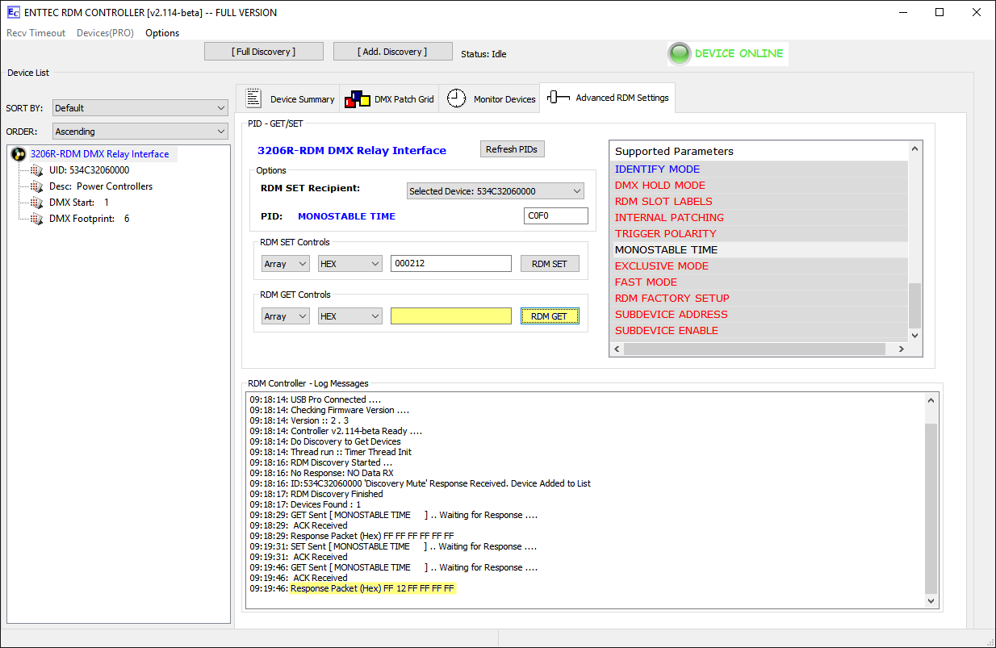
Task: Expand the RDM SET Recipient dropdown
Action: coord(495,191)
